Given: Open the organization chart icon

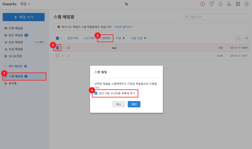Looking at the screenshot, I should pyautogui.click(x=229, y=4).
